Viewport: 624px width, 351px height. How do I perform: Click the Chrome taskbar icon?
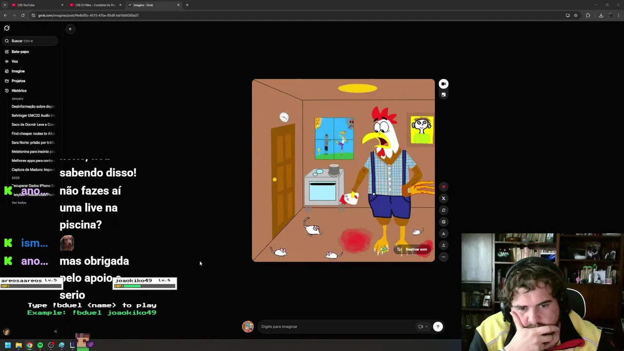click(x=29, y=345)
